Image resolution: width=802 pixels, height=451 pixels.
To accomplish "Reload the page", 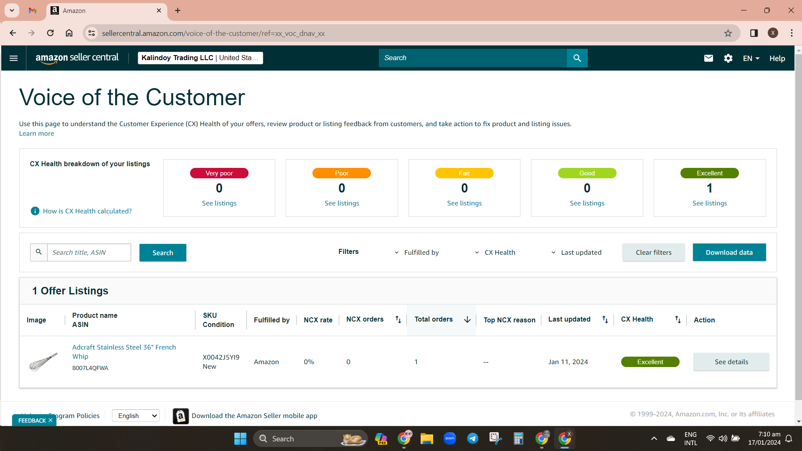I will tap(50, 33).
